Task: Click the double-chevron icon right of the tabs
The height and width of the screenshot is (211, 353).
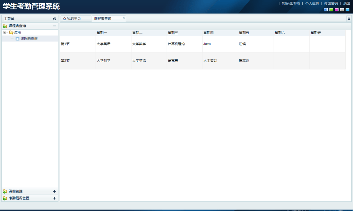Action: coord(349,18)
